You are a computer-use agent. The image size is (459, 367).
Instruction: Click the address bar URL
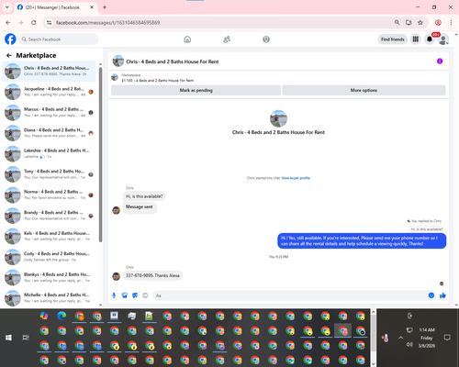(x=108, y=23)
